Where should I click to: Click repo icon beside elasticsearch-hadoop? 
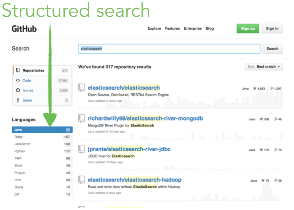tap(81, 180)
